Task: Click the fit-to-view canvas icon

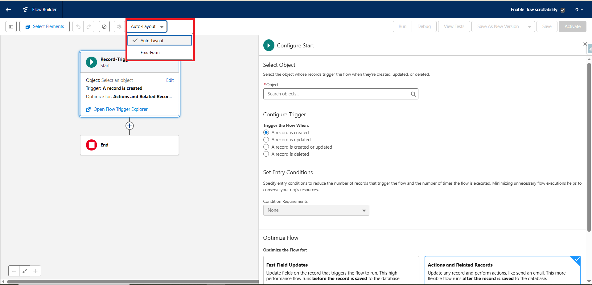Action: pos(25,271)
